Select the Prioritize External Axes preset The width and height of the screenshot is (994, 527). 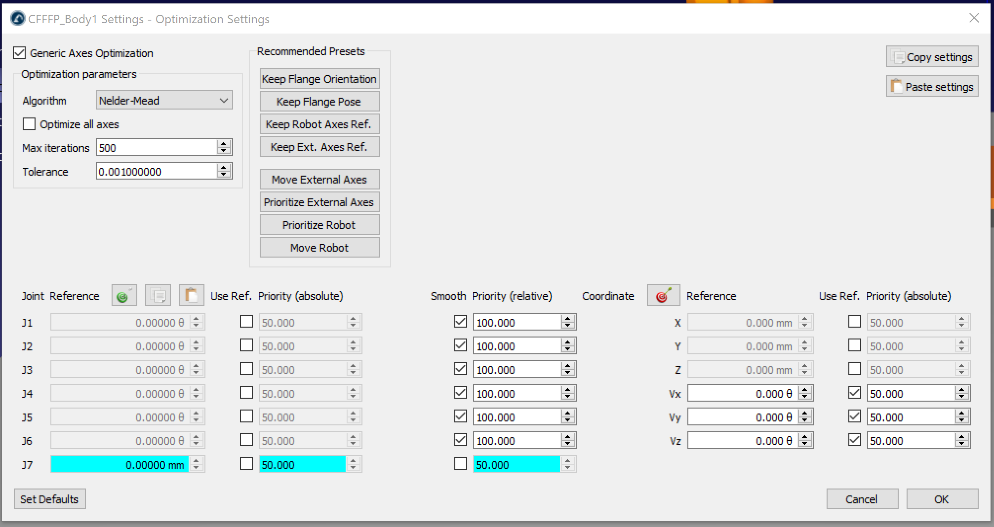point(319,202)
